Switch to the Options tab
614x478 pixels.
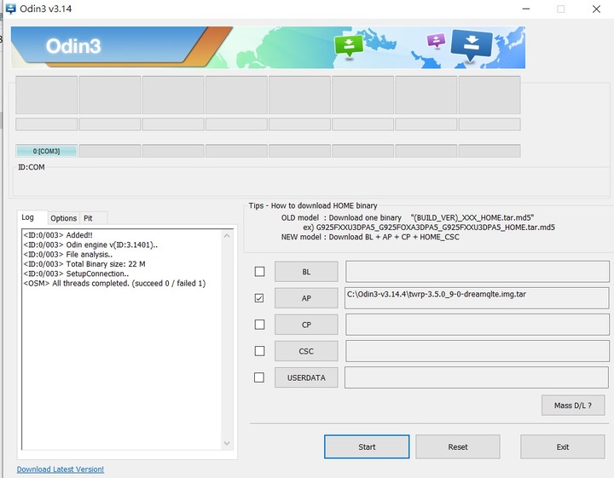click(63, 218)
